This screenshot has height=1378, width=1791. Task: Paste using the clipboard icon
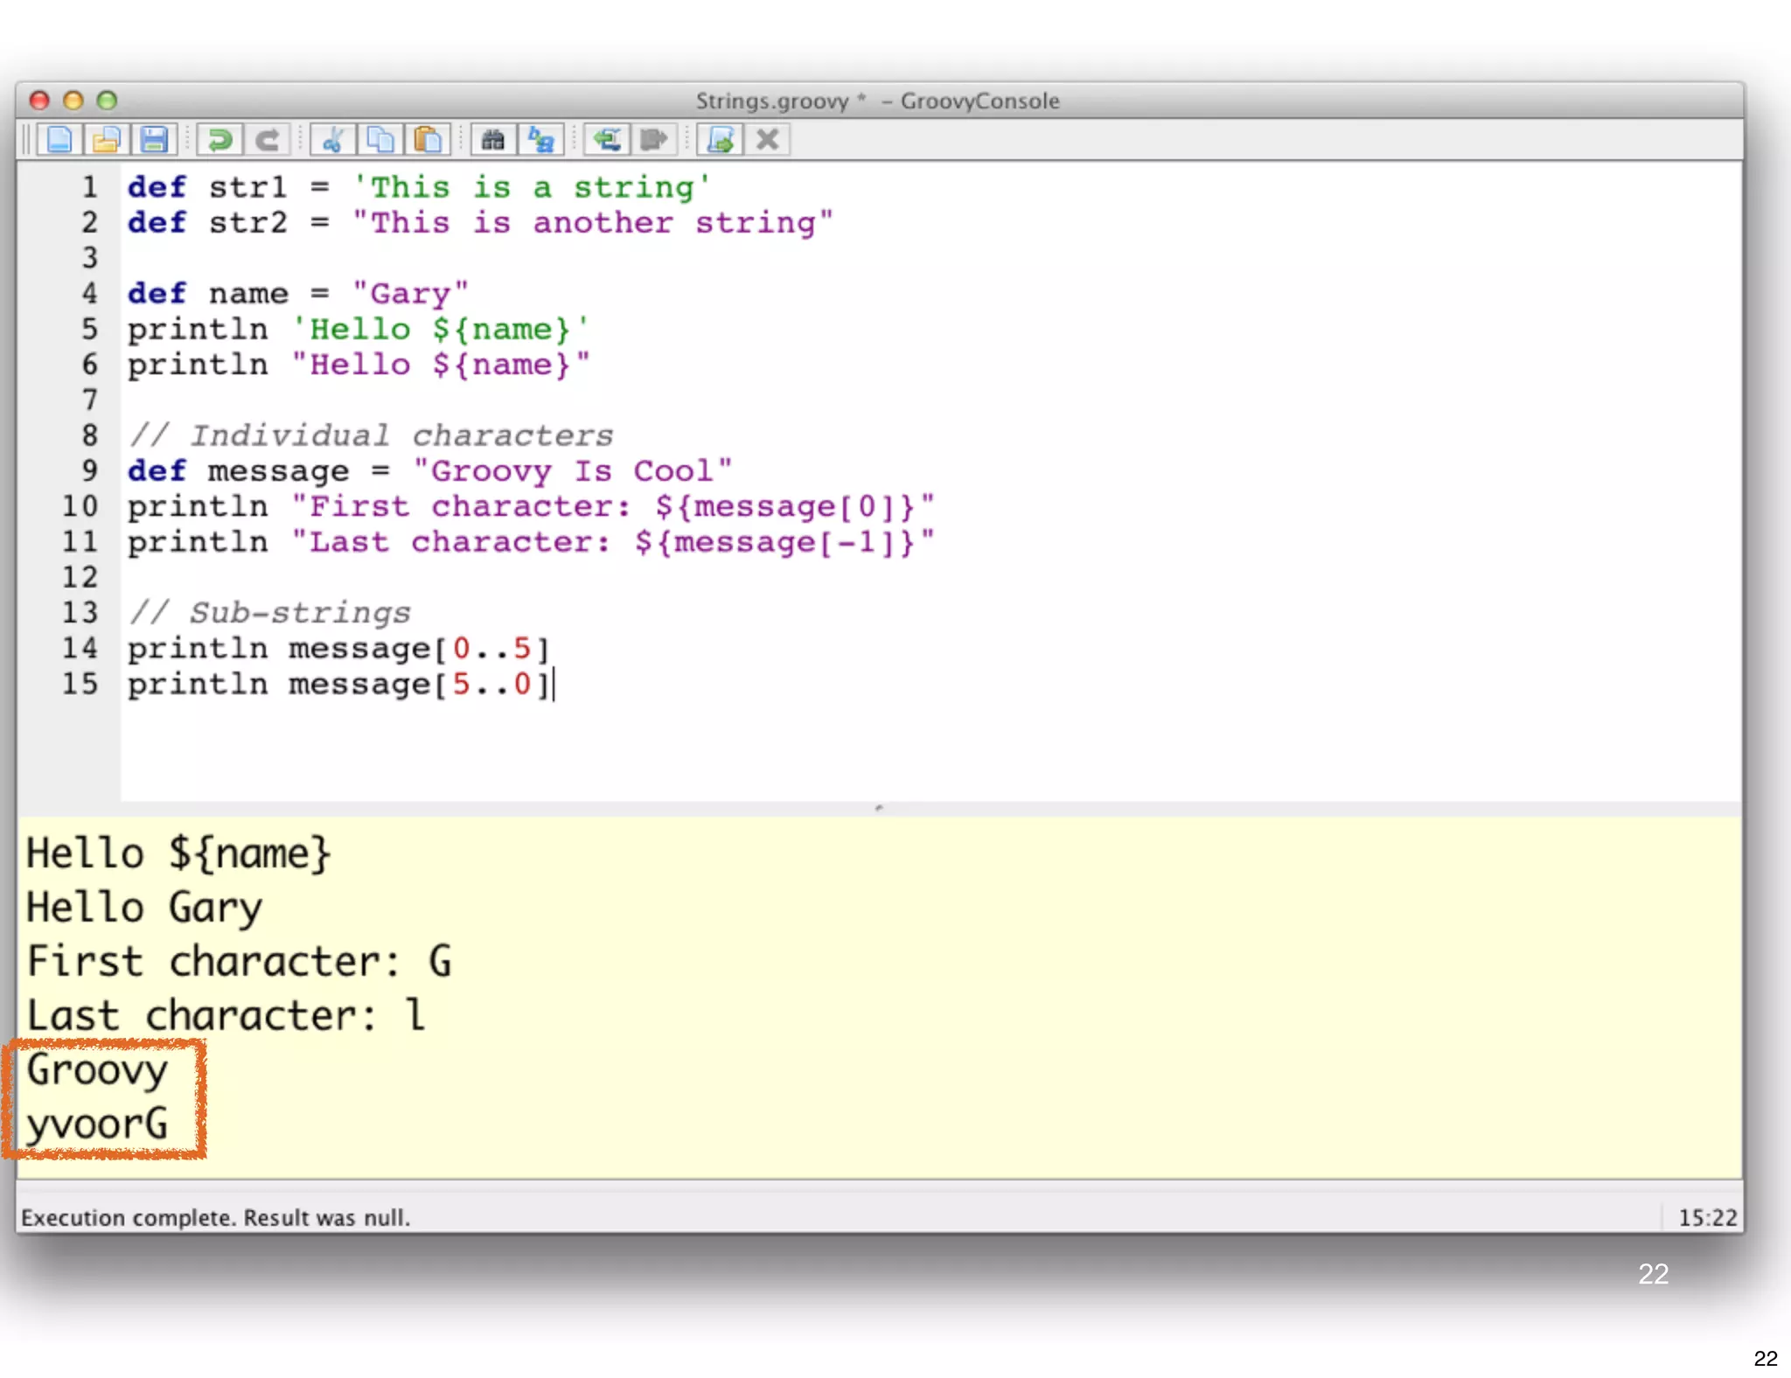click(x=428, y=140)
